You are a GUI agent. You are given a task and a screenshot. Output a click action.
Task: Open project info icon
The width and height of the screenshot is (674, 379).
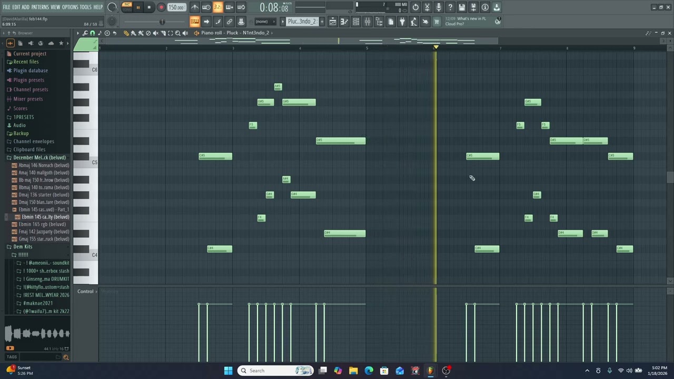(x=485, y=7)
